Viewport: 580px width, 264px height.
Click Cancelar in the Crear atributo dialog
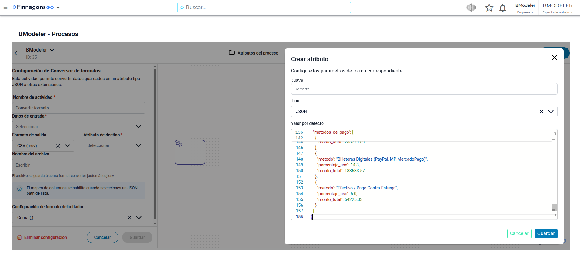[519, 234]
